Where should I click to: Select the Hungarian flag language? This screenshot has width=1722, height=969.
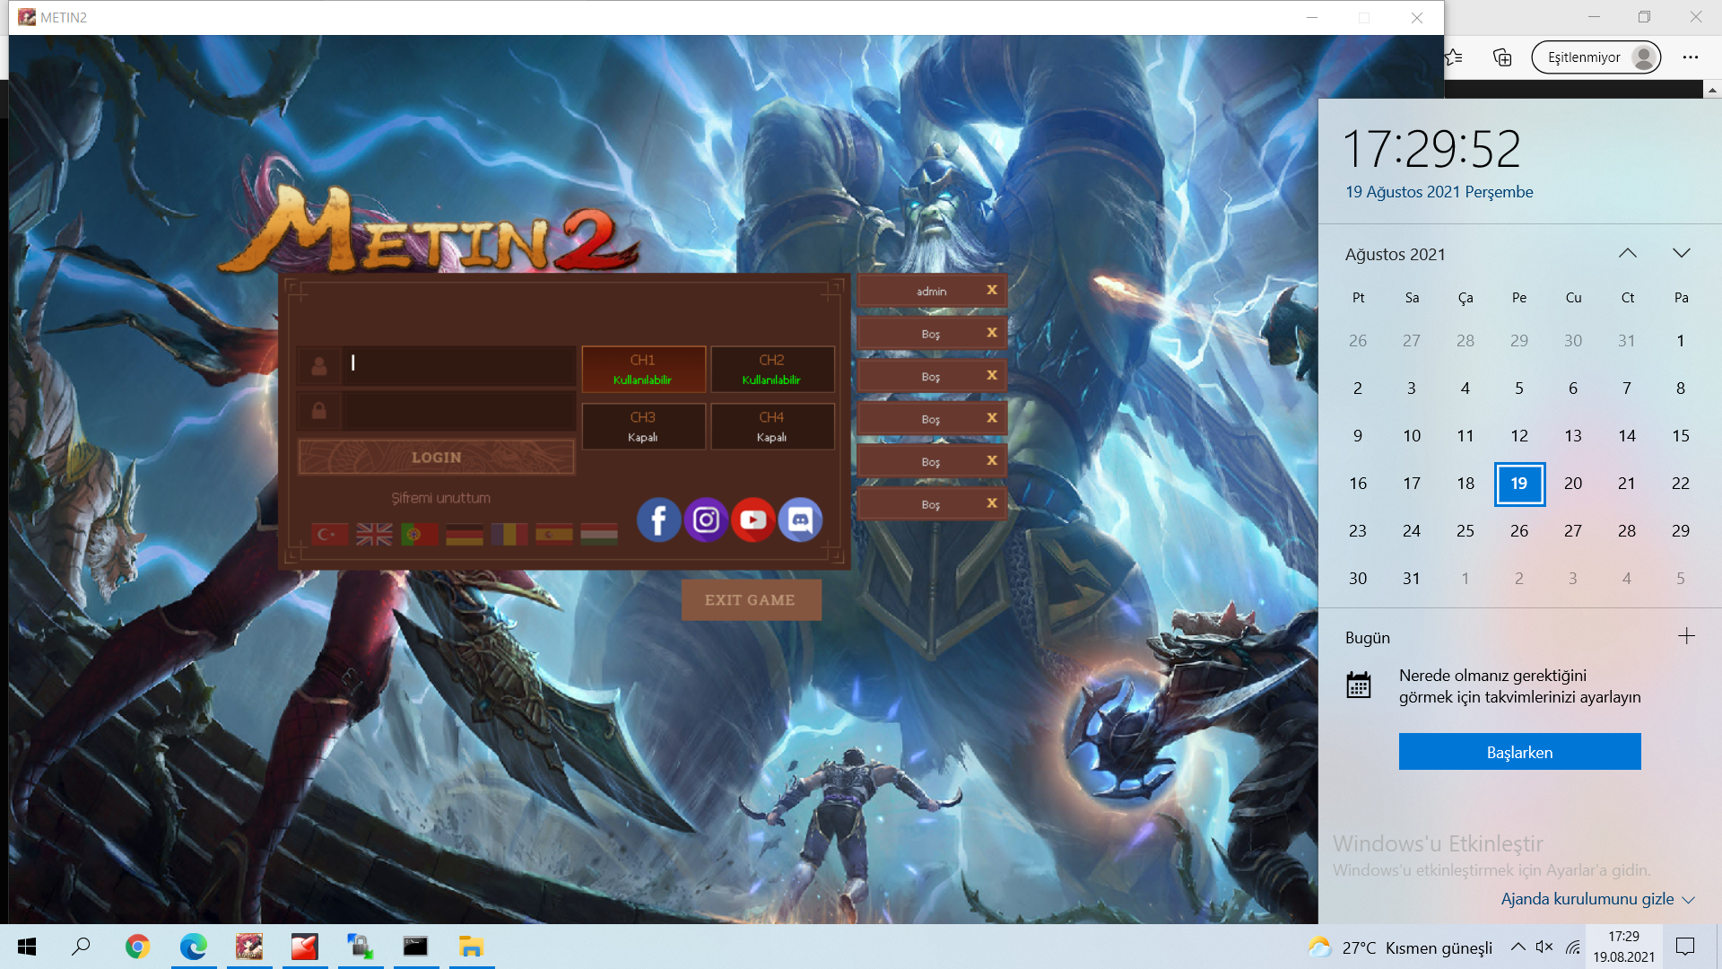click(599, 535)
